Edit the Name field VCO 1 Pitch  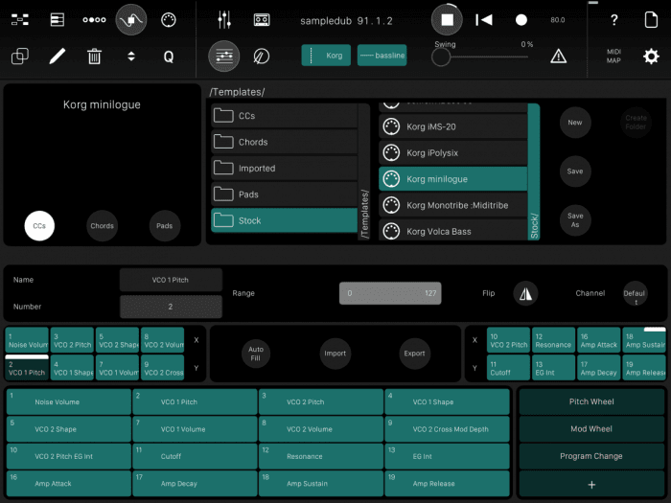(171, 280)
